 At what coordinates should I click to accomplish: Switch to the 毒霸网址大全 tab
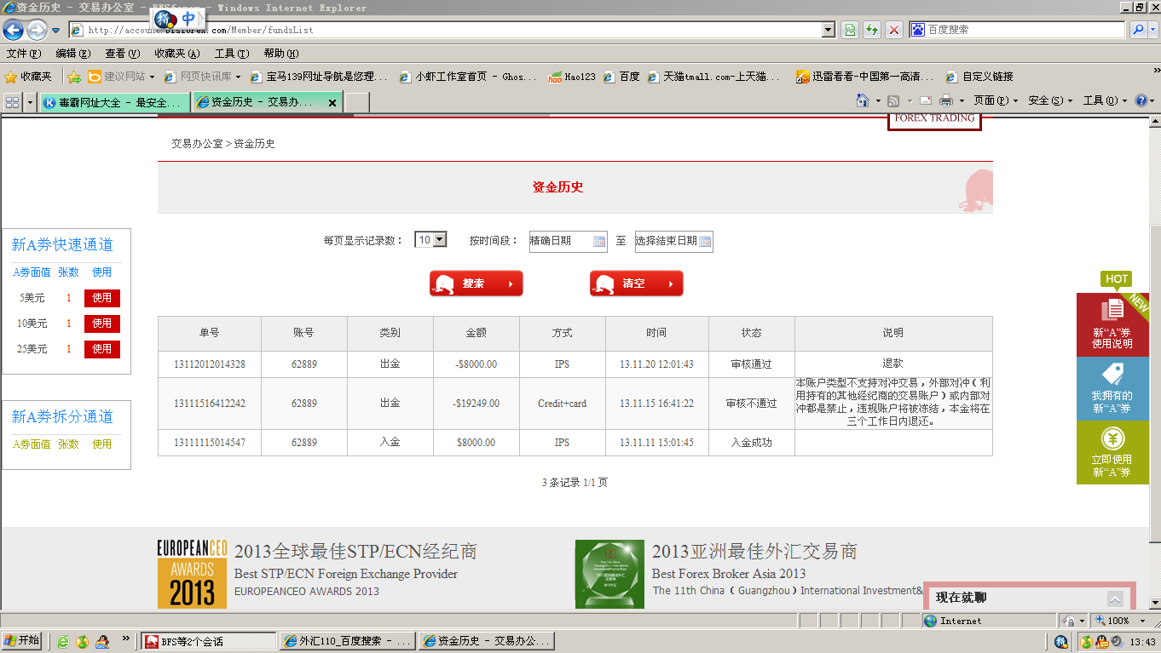pyautogui.click(x=115, y=102)
